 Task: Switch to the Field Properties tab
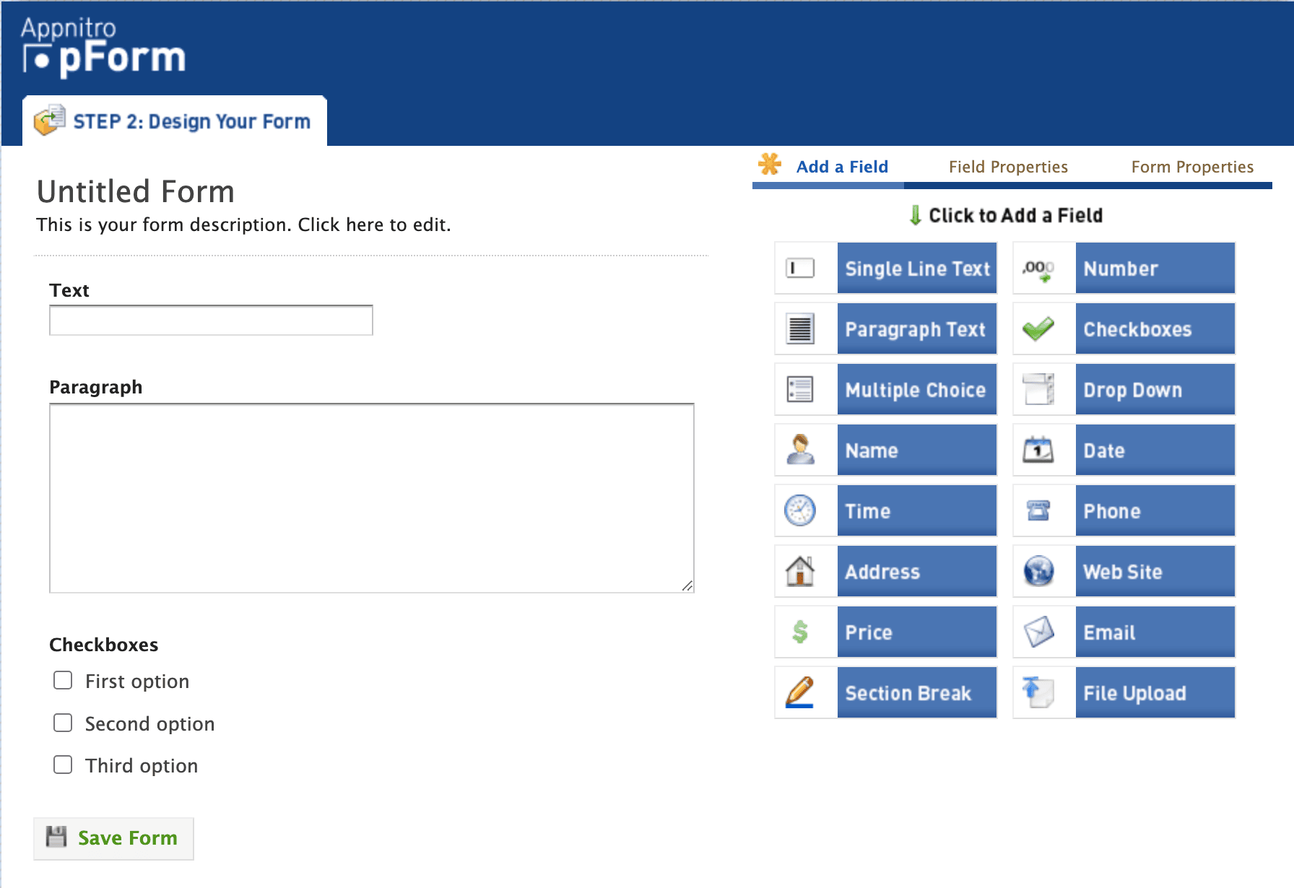click(x=1007, y=167)
